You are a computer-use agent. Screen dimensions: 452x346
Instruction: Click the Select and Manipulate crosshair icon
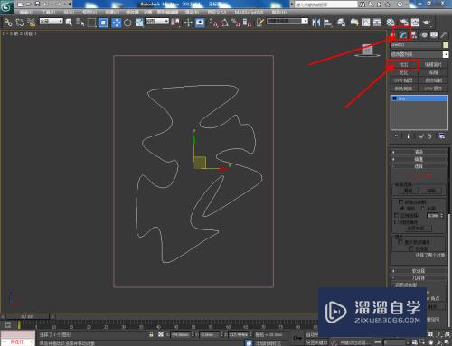click(188, 23)
